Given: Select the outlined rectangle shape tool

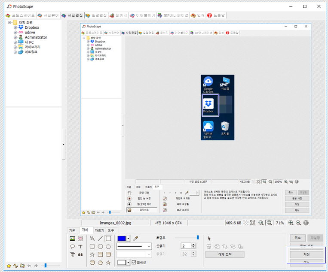Looking at the screenshot, I should point(108,239).
